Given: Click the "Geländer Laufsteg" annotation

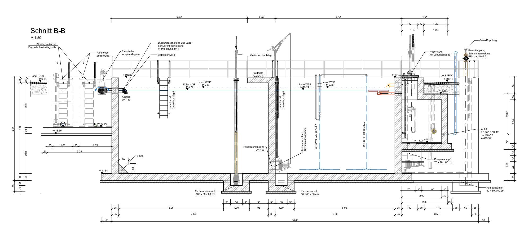Looking at the screenshot, I should (x=261, y=56).
